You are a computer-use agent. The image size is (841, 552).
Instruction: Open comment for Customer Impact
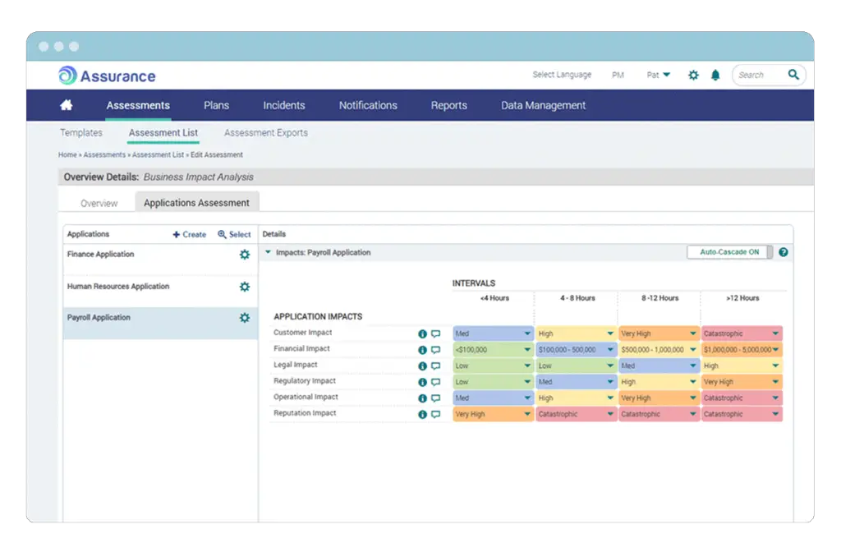[x=435, y=334]
